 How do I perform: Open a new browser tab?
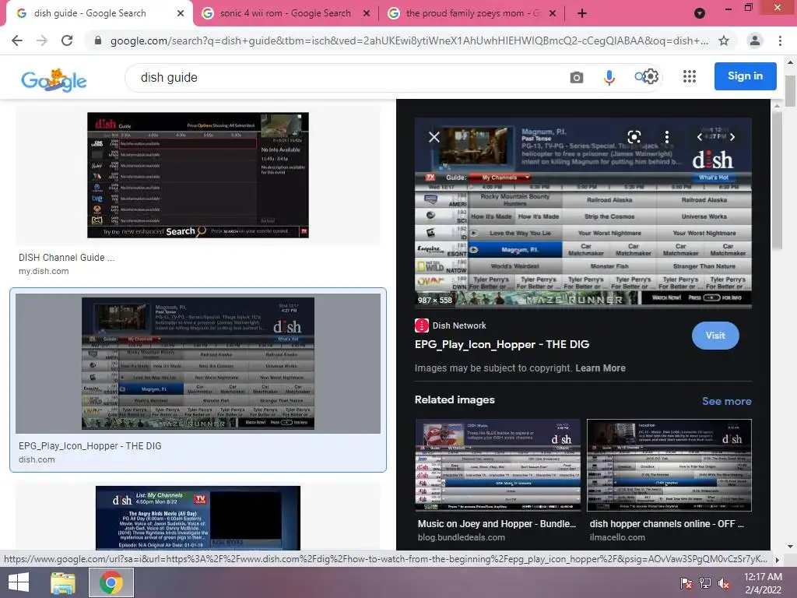pyautogui.click(x=582, y=14)
